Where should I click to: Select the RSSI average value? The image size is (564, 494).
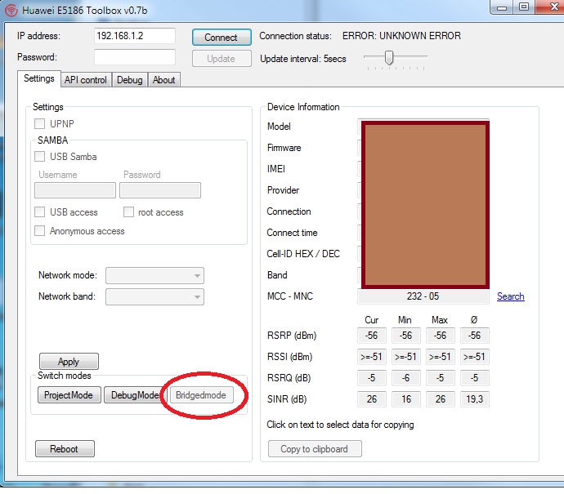pos(474,357)
